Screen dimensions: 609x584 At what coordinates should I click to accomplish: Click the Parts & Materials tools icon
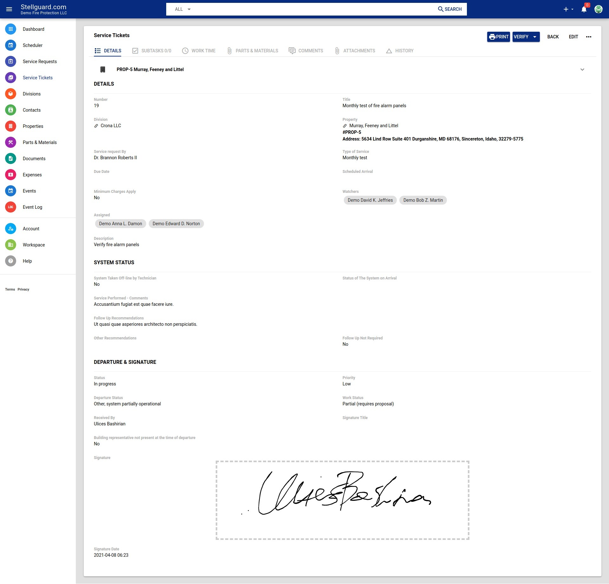click(10, 142)
